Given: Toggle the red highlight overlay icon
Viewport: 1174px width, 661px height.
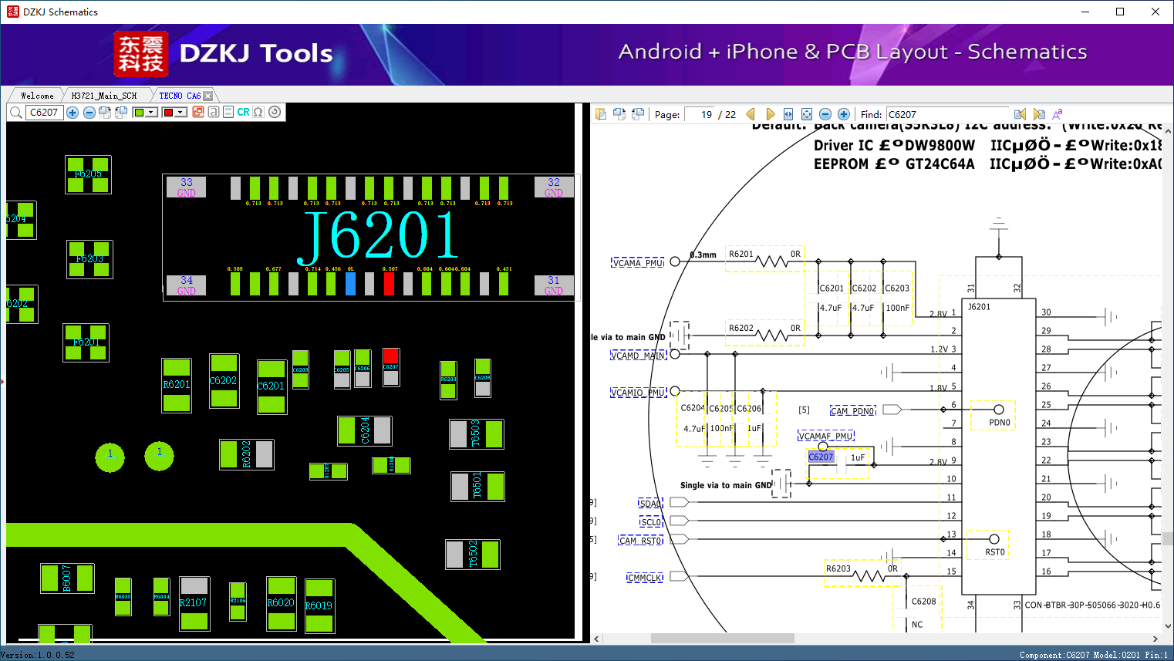Looking at the screenshot, I should point(197,112).
